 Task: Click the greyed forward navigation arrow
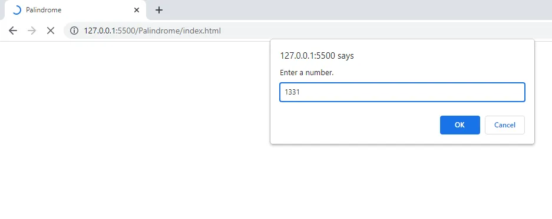[32, 31]
